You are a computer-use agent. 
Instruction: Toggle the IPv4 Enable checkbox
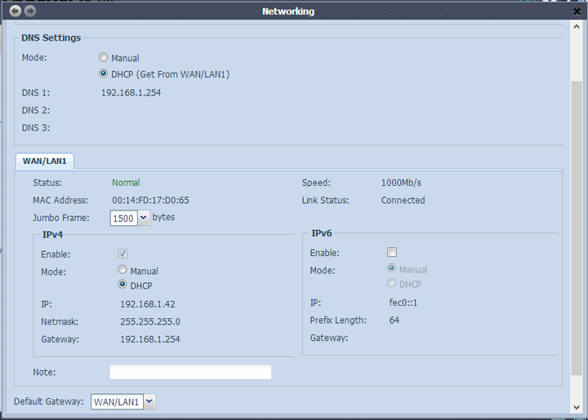coord(123,254)
